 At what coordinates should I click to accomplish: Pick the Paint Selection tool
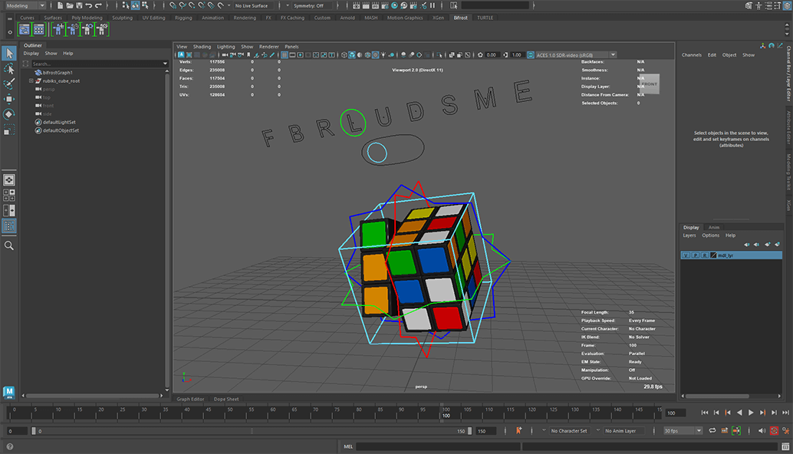(9, 84)
